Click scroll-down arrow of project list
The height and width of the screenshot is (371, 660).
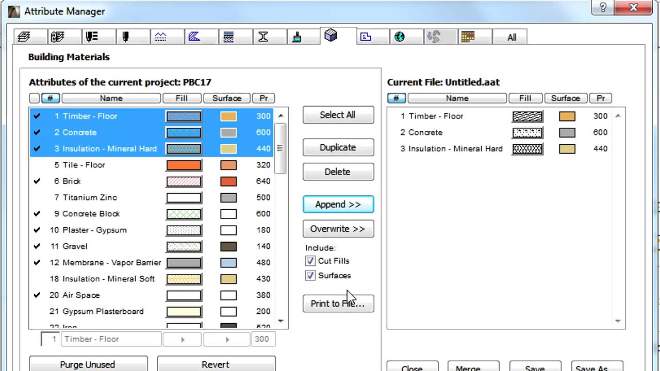pos(281,321)
